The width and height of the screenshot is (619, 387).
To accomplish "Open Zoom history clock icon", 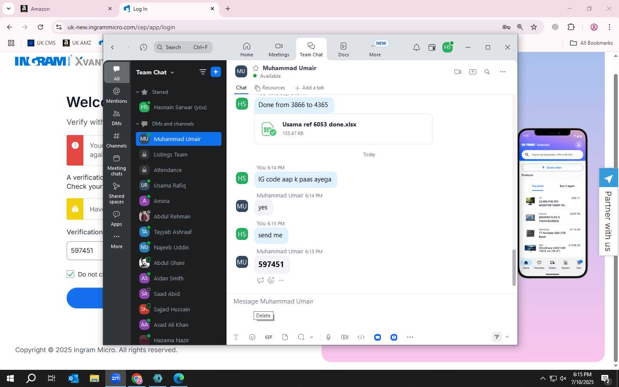I will click(144, 47).
